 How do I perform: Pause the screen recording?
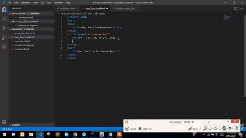[x=131, y=129]
